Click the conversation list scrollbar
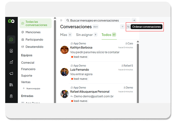 [138, 71]
